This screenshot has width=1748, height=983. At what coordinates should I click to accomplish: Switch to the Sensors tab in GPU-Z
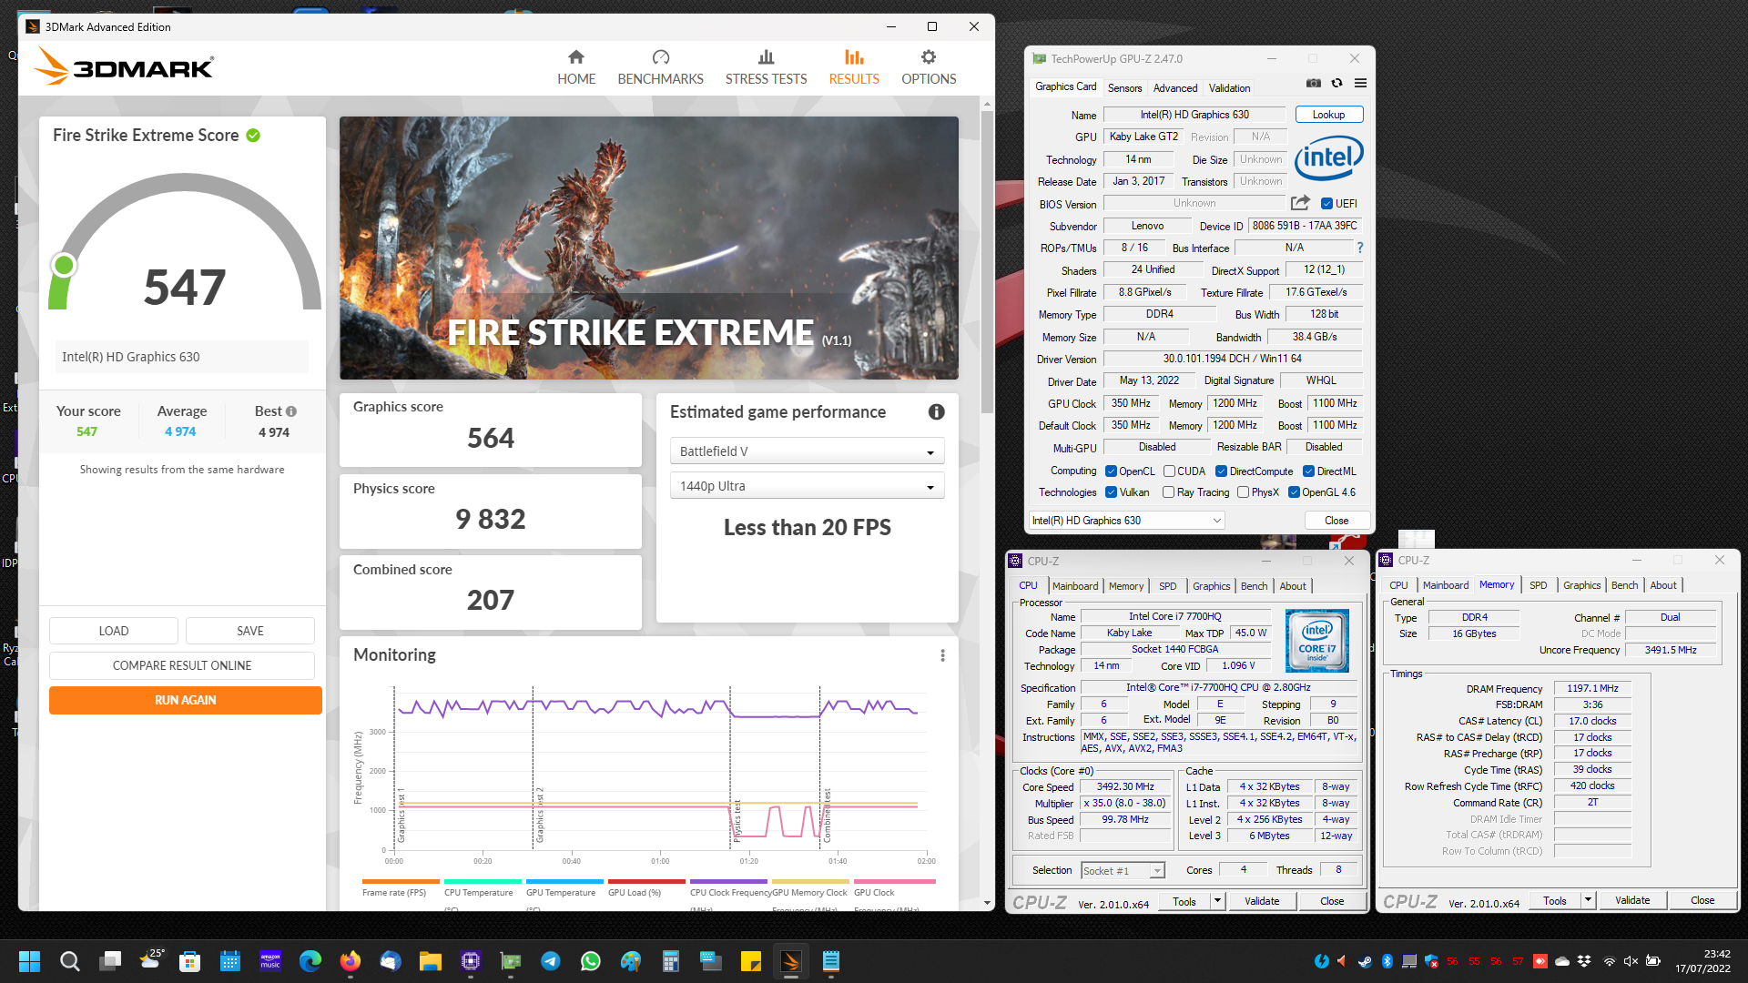click(1124, 88)
